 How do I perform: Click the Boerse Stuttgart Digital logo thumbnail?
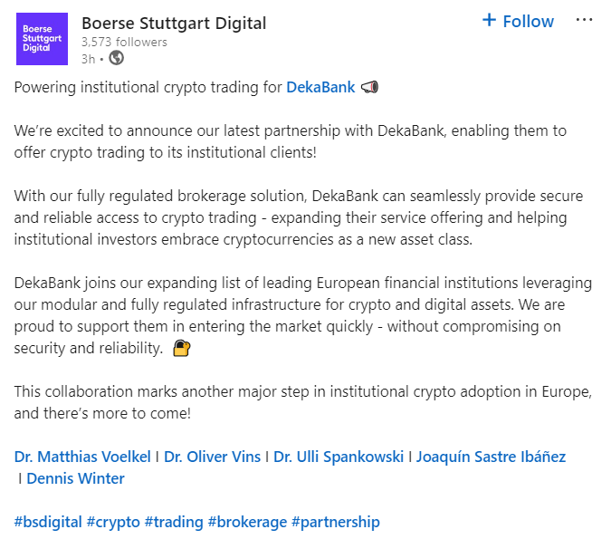click(42, 39)
